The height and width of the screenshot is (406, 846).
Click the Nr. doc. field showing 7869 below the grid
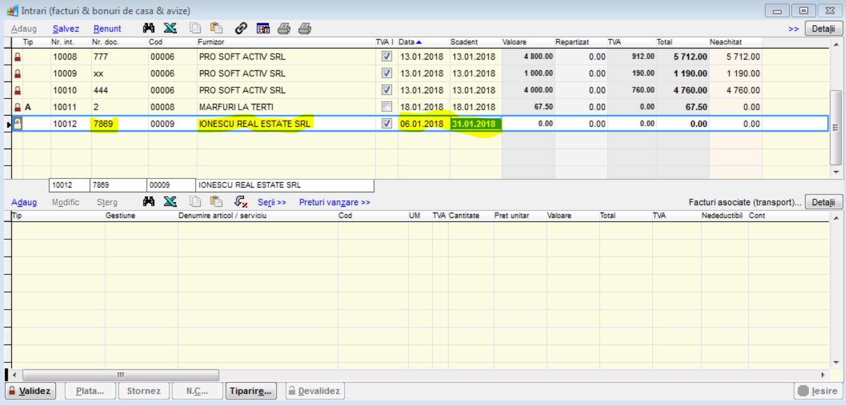coord(118,185)
